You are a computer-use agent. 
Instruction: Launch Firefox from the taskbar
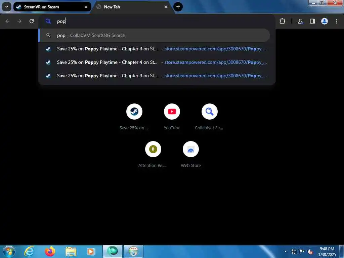[x=50, y=251]
